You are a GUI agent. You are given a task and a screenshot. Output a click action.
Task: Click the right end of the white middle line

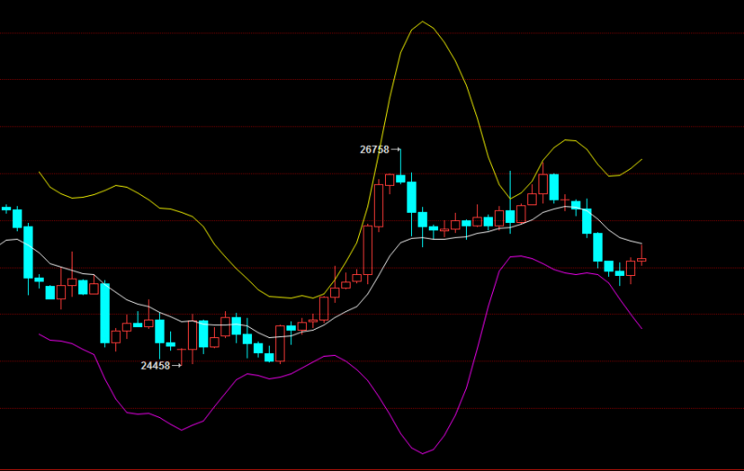[642, 243]
